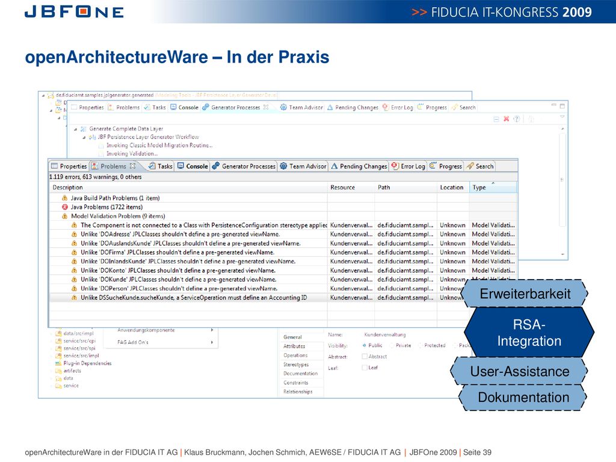Screen dimensions: 616x462
Task: Collapse de.fiduciamt.samples.jplgenerator.generated project node
Action: 43,96
